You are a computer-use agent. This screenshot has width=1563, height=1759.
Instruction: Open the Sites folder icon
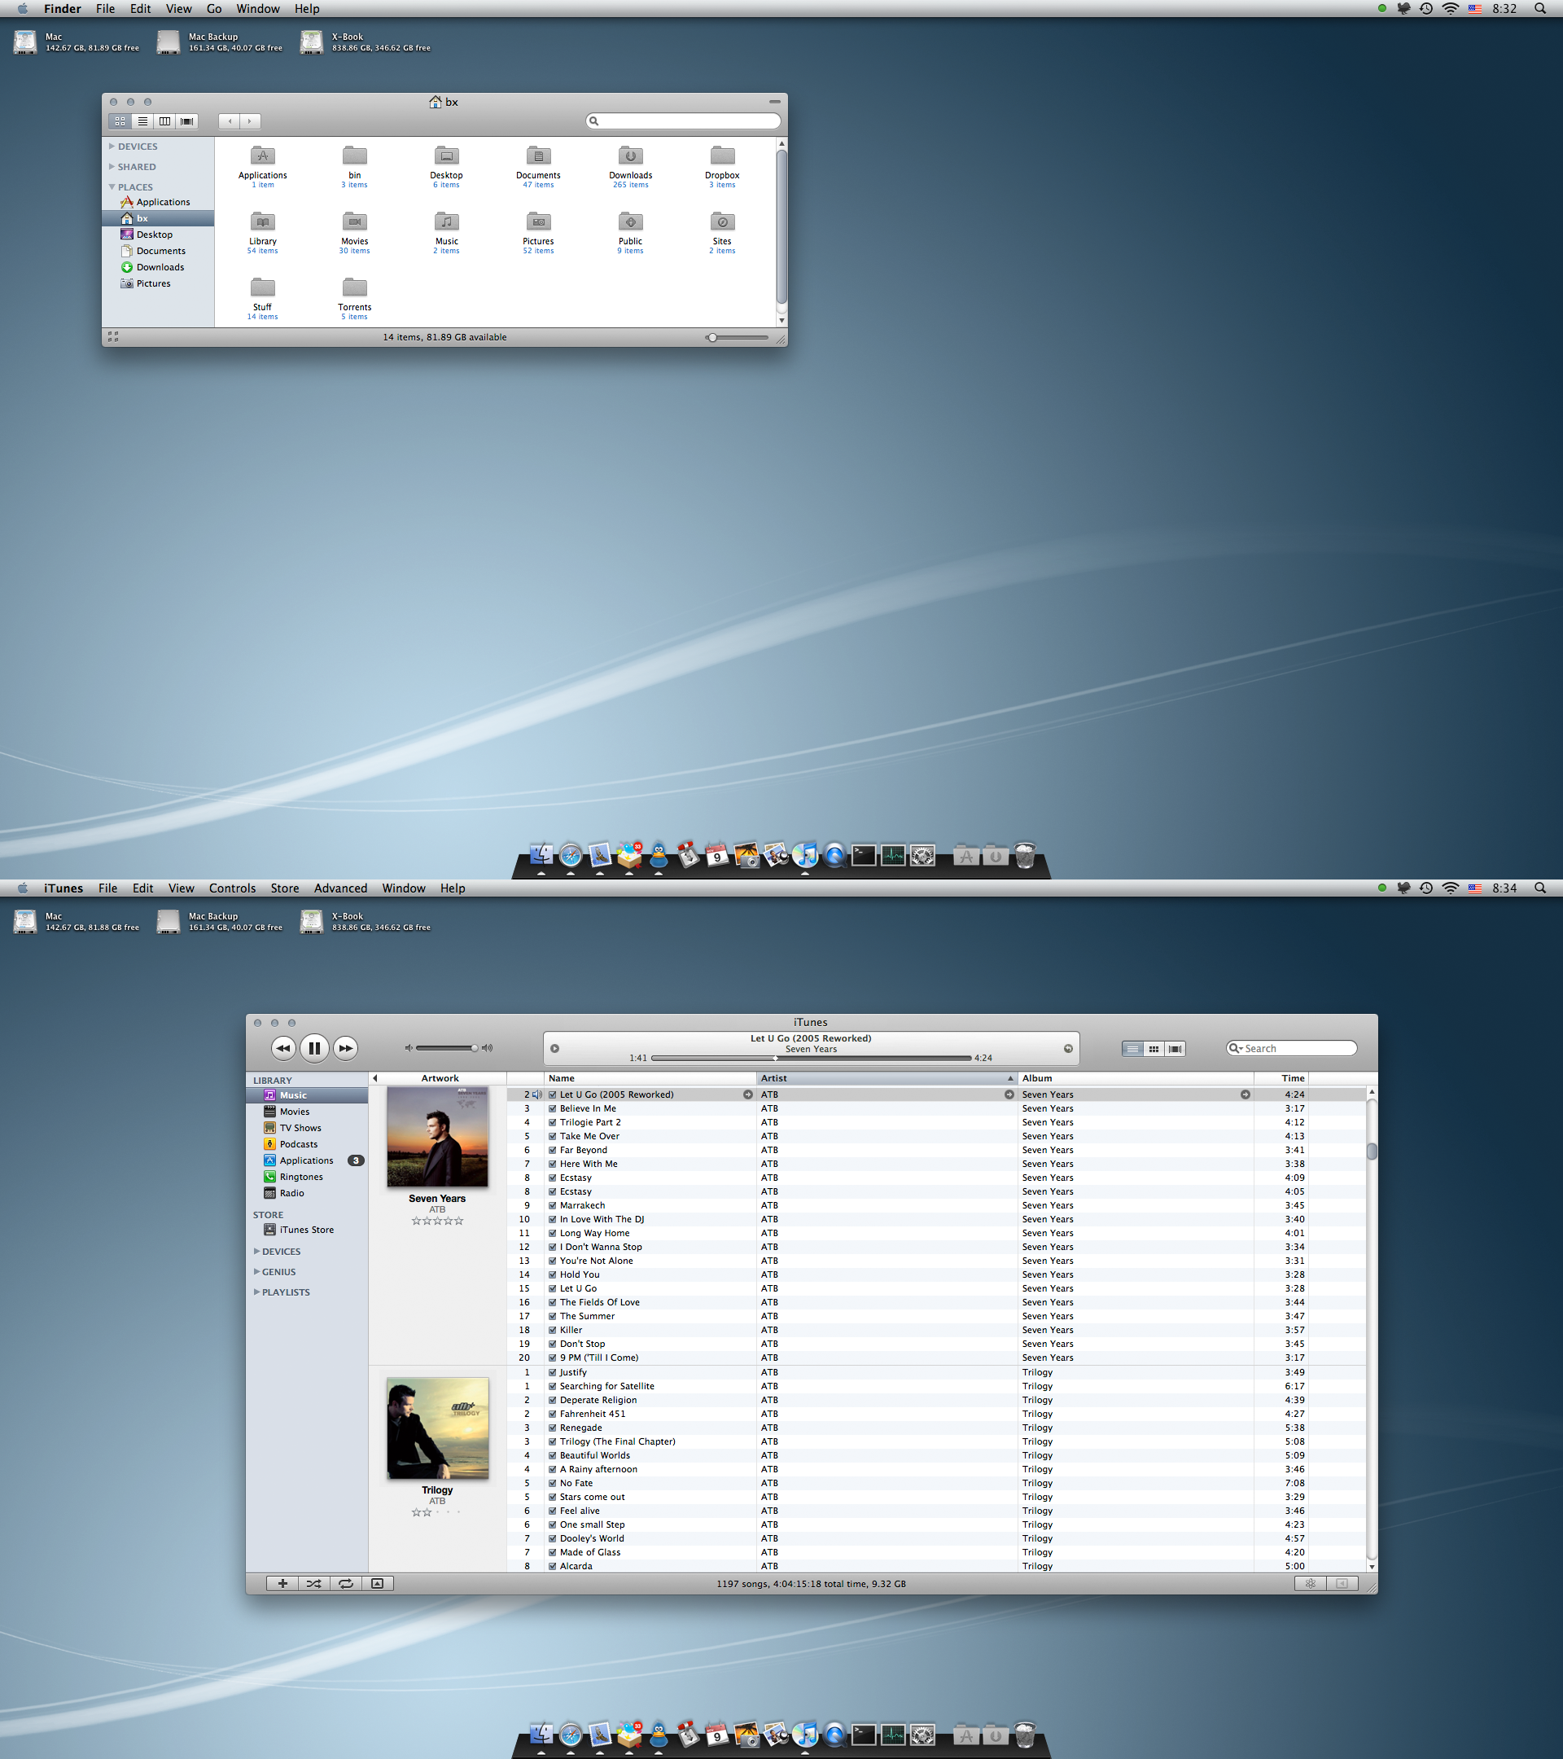tap(722, 222)
